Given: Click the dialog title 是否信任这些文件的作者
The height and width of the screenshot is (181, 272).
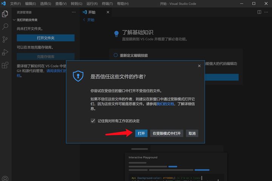Looking at the screenshot, I should pyautogui.click(x=118, y=77).
